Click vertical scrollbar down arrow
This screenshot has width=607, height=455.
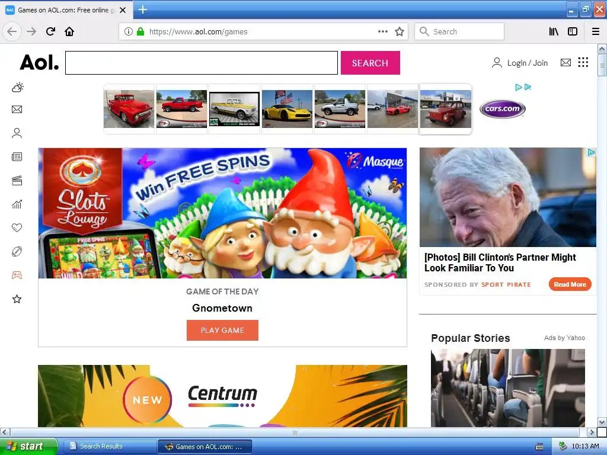(602, 422)
